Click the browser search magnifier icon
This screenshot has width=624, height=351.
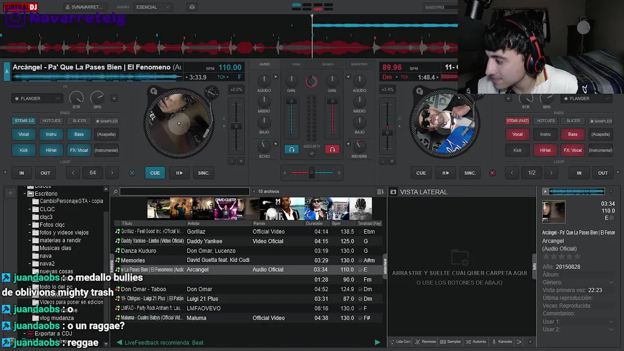click(x=116, y=192)
